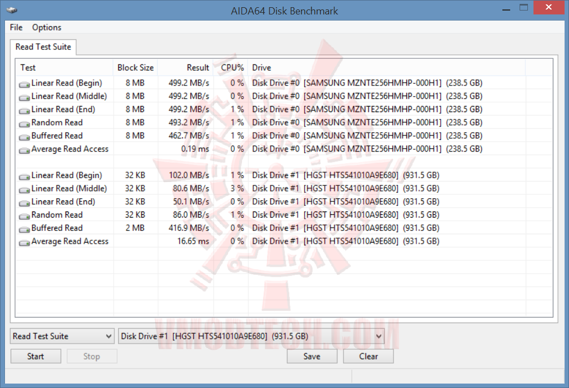Save the benchmark results

312,356
